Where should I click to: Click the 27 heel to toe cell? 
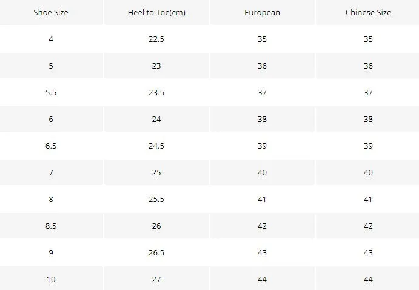point(156,278)
